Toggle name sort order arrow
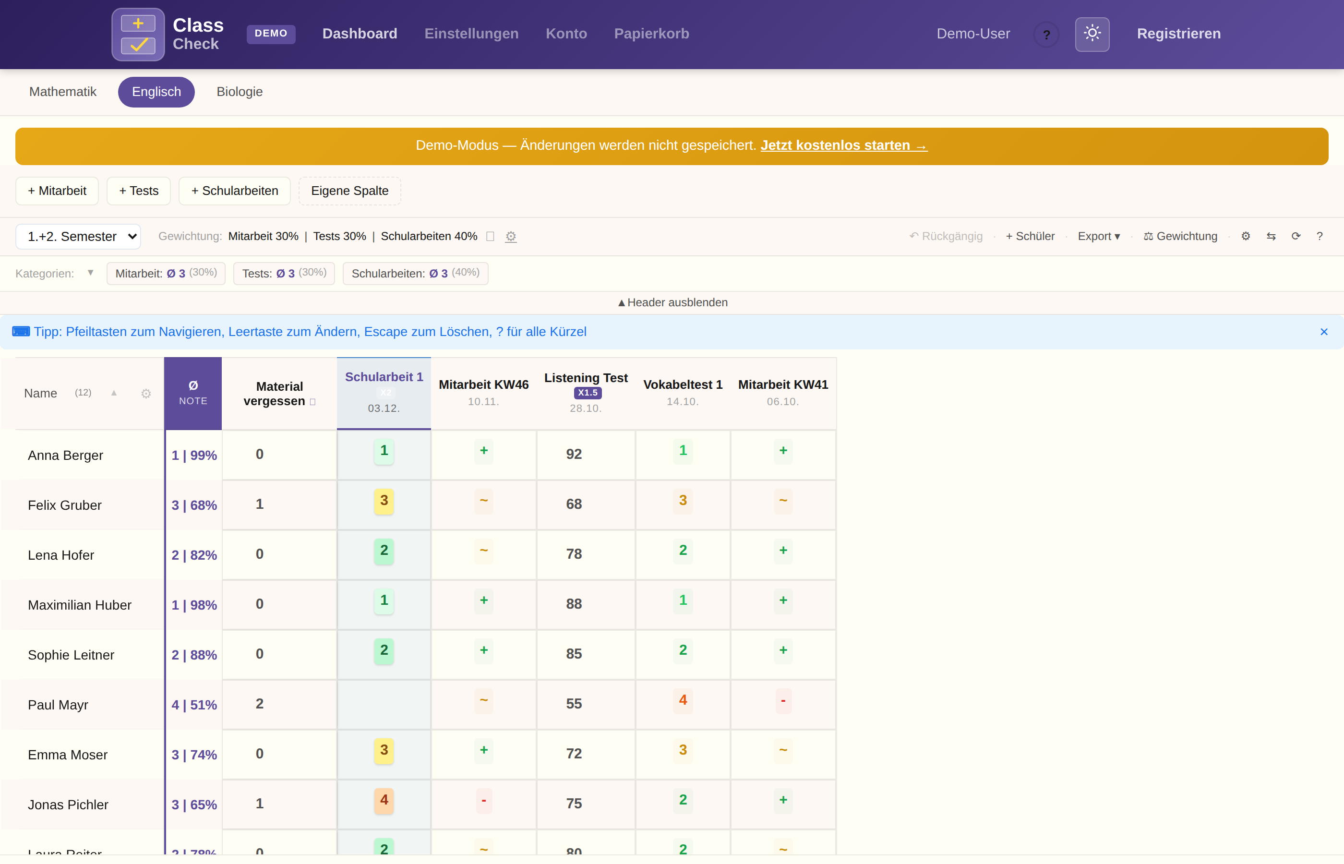1344x864 pixels. tap(114, 393)
